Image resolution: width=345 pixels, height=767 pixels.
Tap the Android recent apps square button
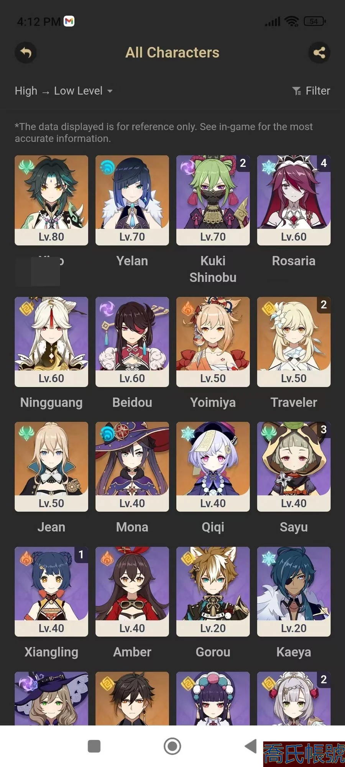(94, 746)
